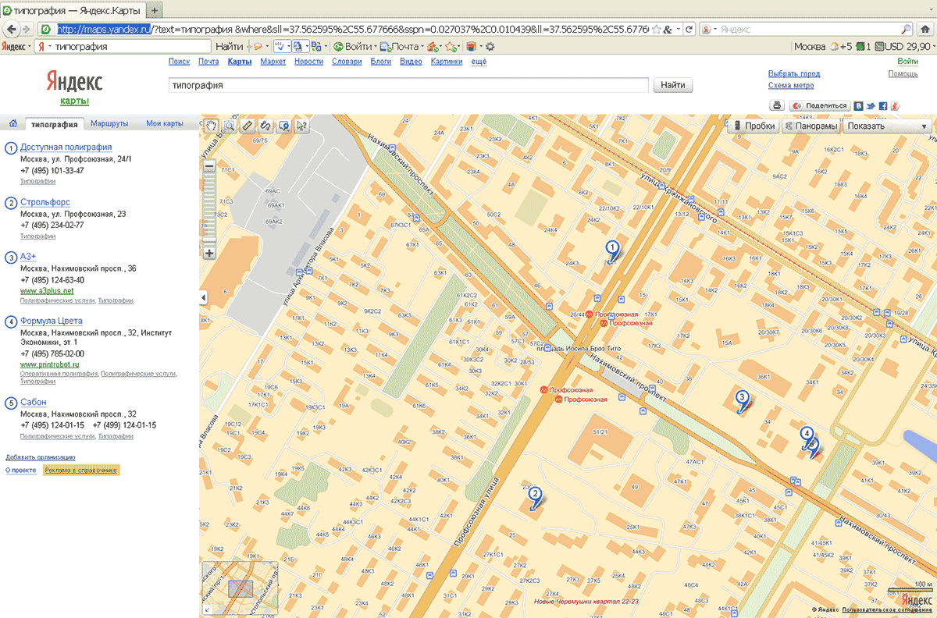Share the map on Twitter
Viewport: 937px width, 618px height.
(x=871, y=105)
